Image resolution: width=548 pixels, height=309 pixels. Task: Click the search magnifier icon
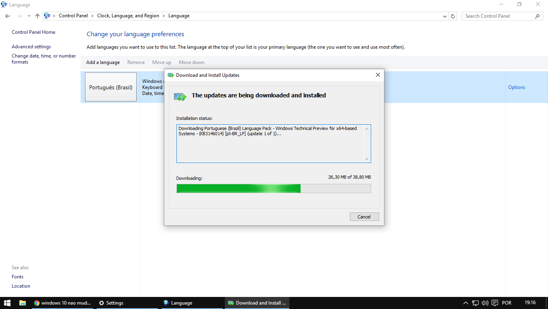tap(538, 16)
